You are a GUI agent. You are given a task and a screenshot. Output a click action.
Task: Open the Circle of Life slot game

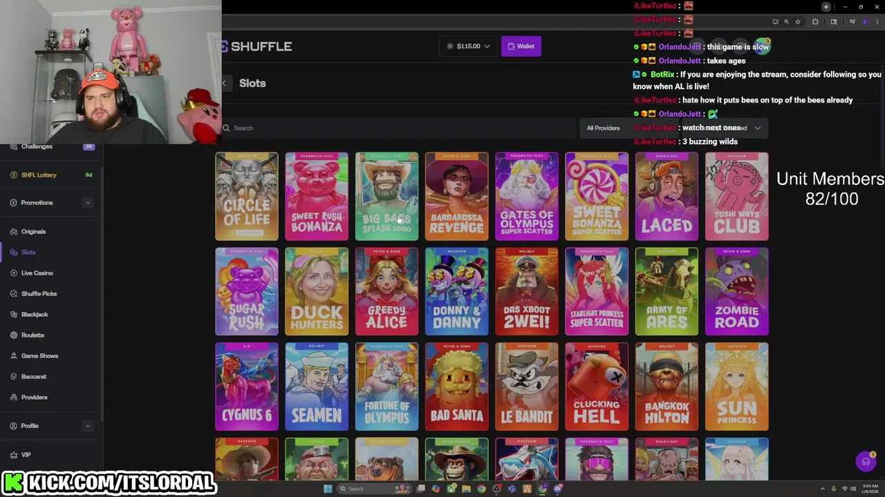(247, 197)
